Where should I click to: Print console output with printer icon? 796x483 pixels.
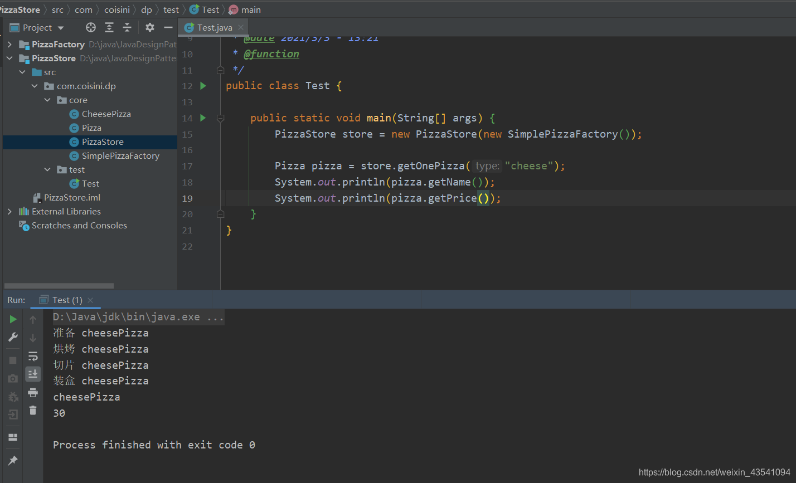[33, 392]
